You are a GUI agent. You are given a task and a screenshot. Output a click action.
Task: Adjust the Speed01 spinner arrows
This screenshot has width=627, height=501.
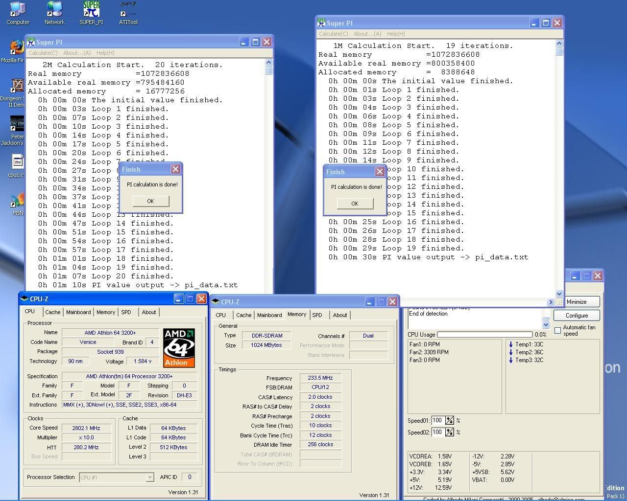point(450,421)
